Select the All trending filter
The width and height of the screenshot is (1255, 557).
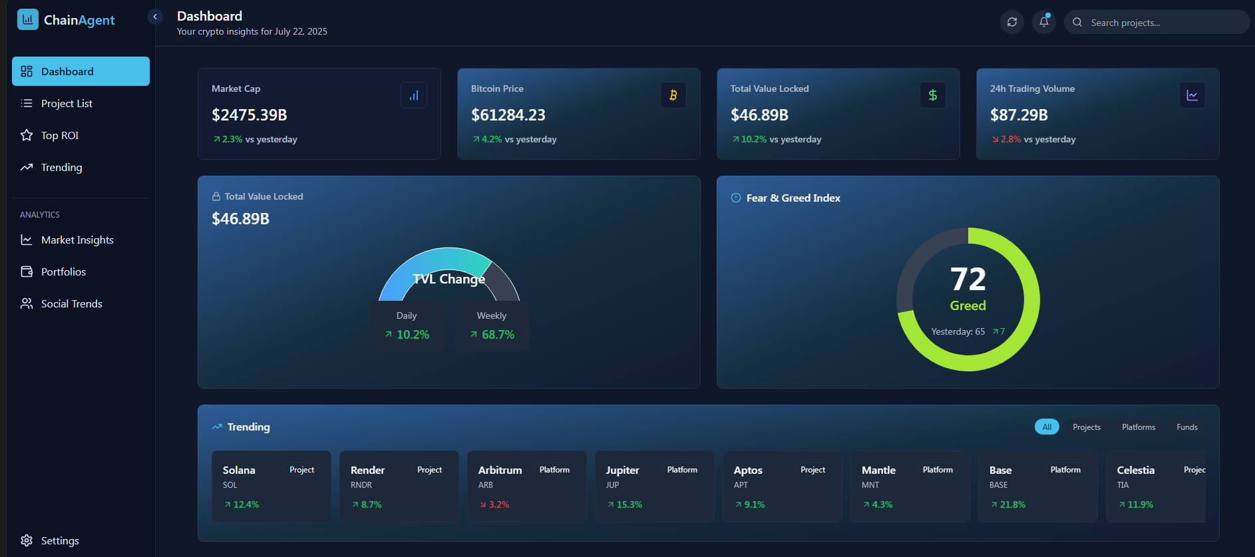pos(1046,427)
